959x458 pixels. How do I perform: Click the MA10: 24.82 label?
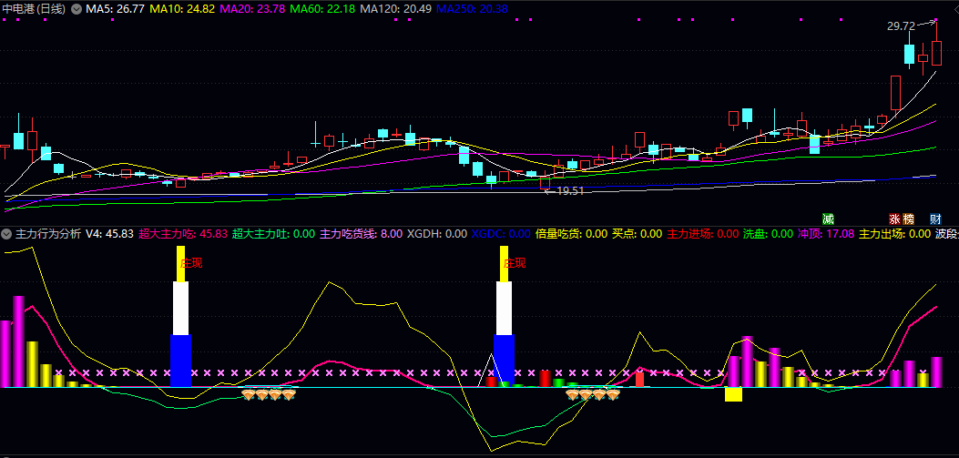181,9
